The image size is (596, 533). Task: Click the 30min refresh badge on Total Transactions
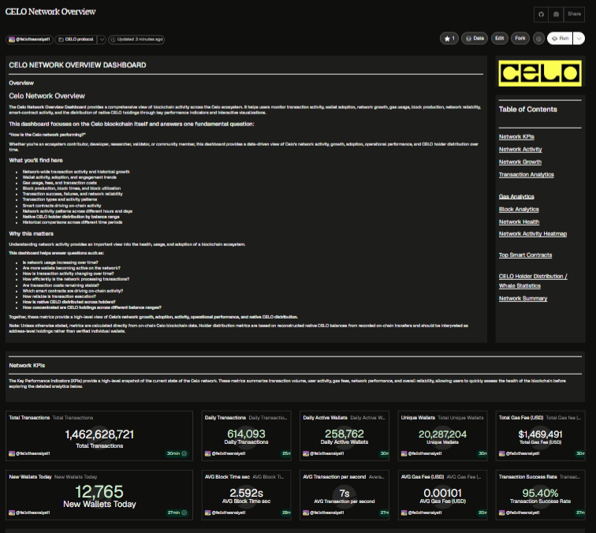pos(177,453)
